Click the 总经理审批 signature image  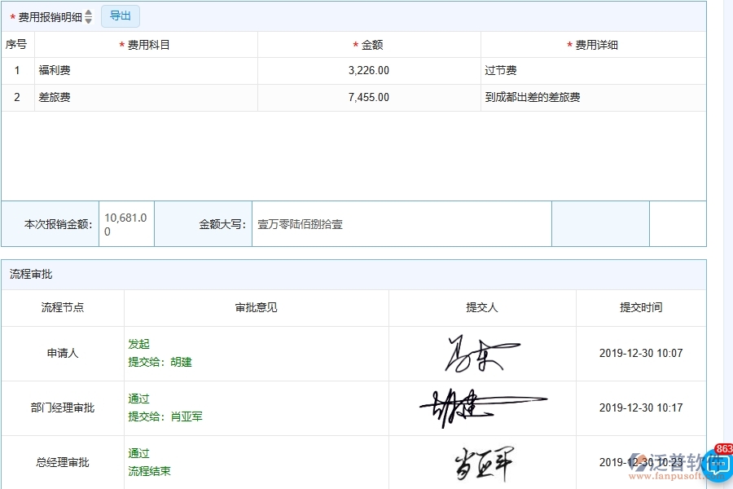tap(483, 460)
